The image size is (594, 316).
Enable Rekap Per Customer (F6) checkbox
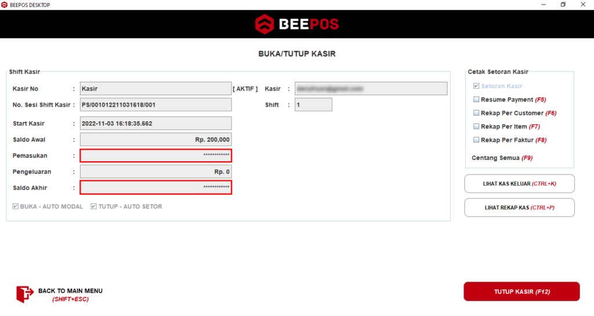click(x=476, y=113)
